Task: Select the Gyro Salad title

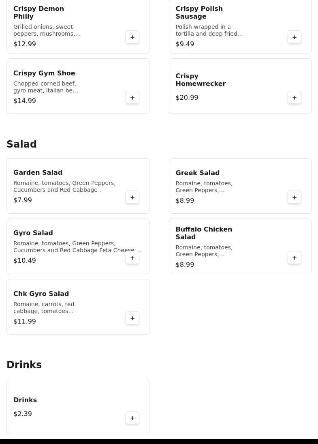Action: pyautogui.click(x=33, y=233)
